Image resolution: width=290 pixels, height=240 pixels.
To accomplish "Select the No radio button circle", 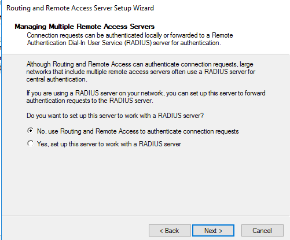I will pos(30,131).
